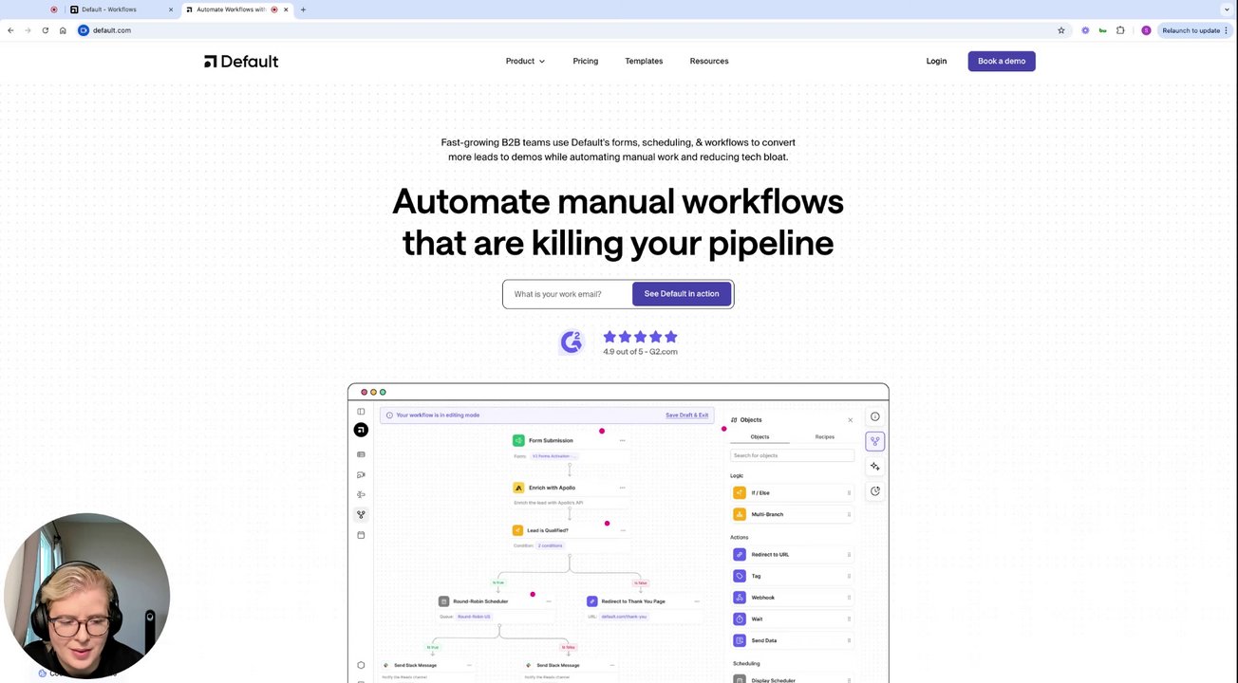Image resolution: width=1238 pixels, height=683 pixels.
Task: Click the browser back arrow
Action: tap(10, 30)
